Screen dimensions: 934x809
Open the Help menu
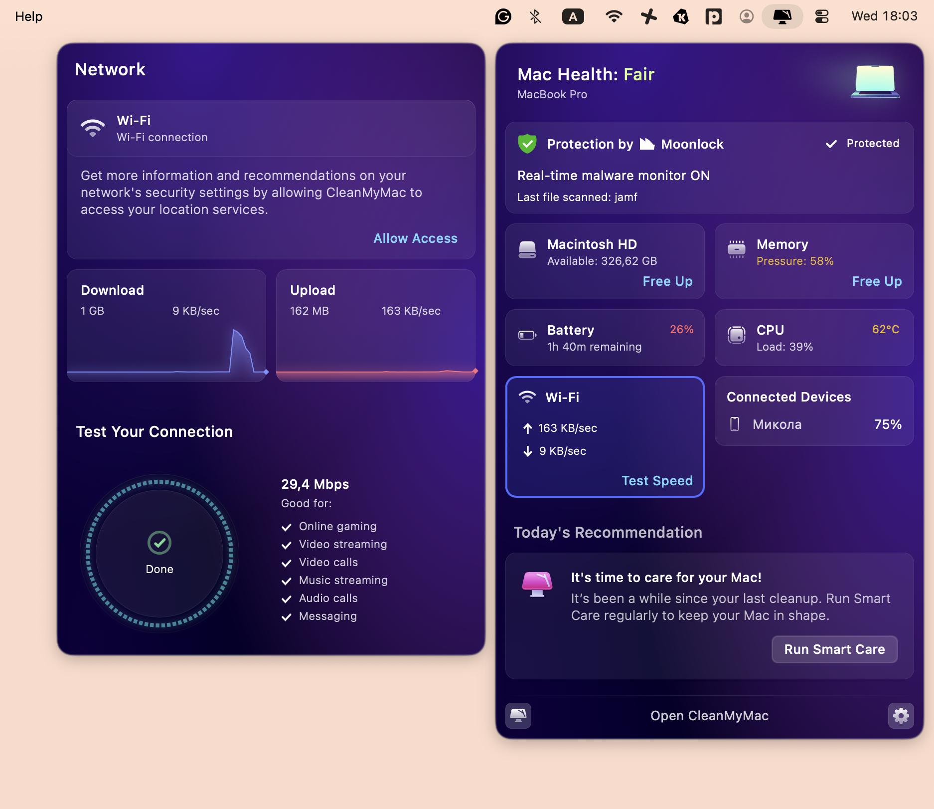[29, 16]
